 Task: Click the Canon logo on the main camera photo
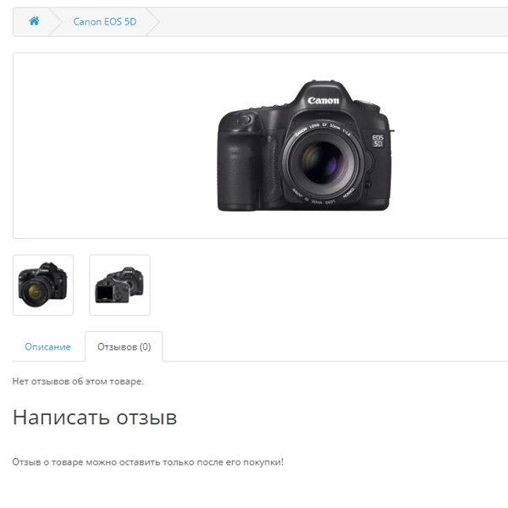pos(323,101)
